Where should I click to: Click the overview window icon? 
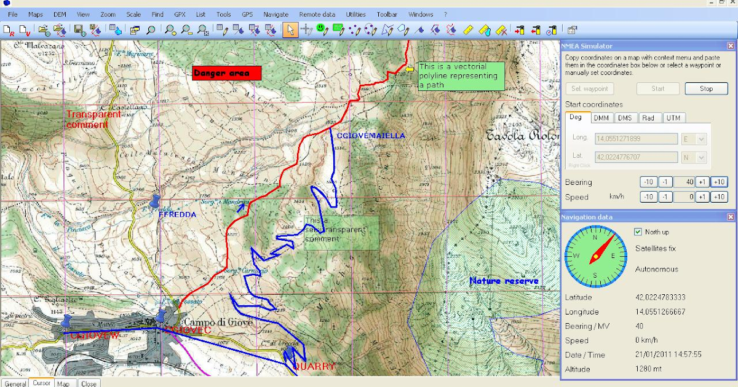[134, 29]
